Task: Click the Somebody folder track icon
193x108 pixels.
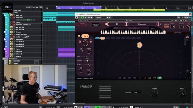Action: click(x=5, y=39)
